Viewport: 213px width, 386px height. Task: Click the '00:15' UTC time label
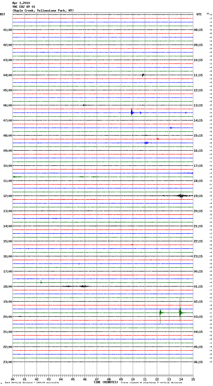click(x=198, y=272)
